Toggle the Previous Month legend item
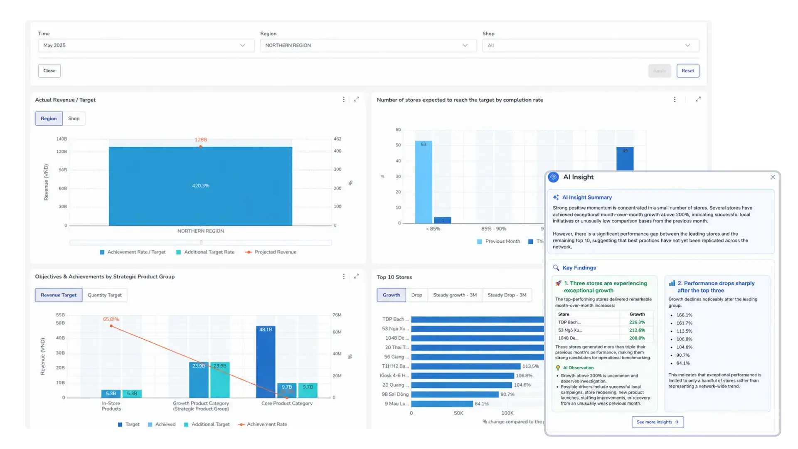This screenshot has width=798, height=449. [499, 241]
